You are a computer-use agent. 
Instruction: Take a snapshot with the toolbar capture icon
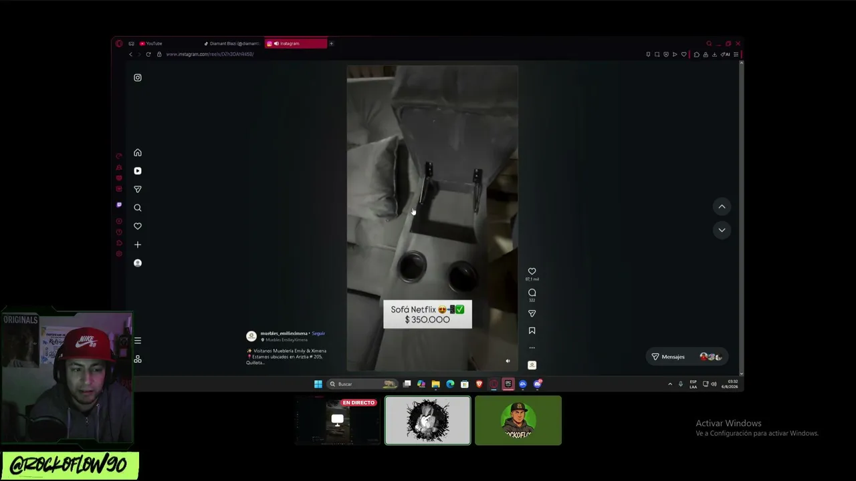657,54
